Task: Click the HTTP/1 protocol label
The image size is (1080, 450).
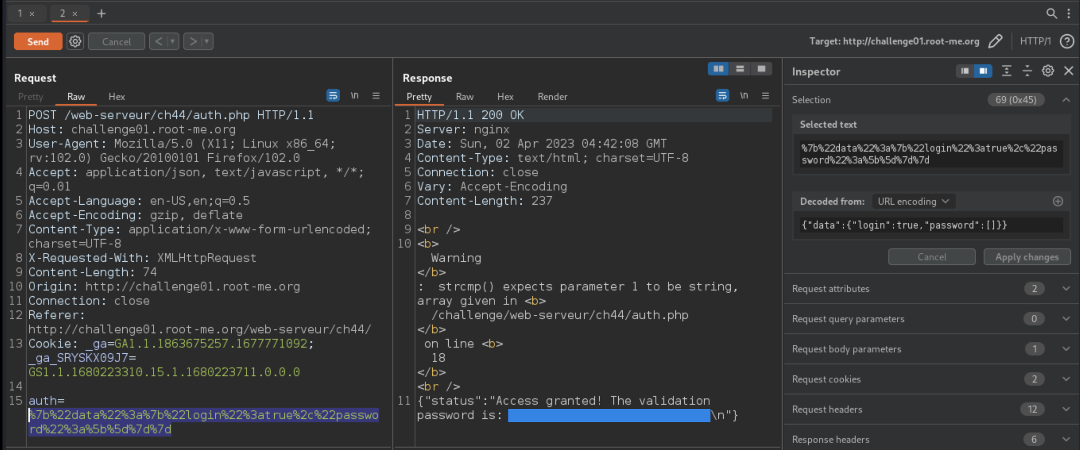Action: click(x=1035, y=41)
